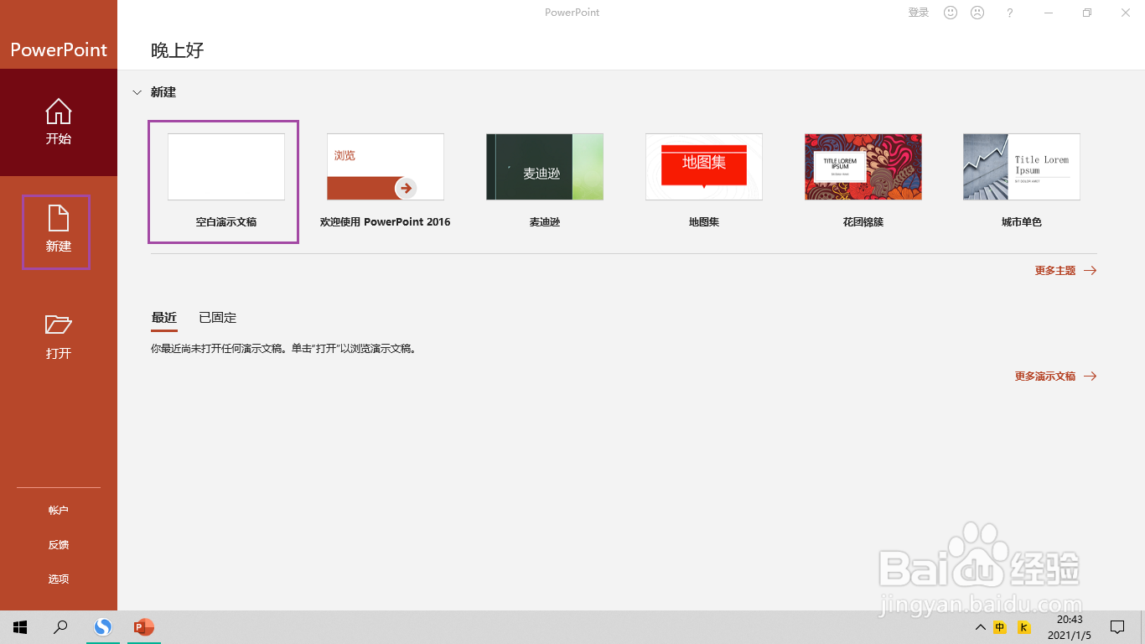Choose the 空白演示文稿 blank template

click(x=224, y=182)
